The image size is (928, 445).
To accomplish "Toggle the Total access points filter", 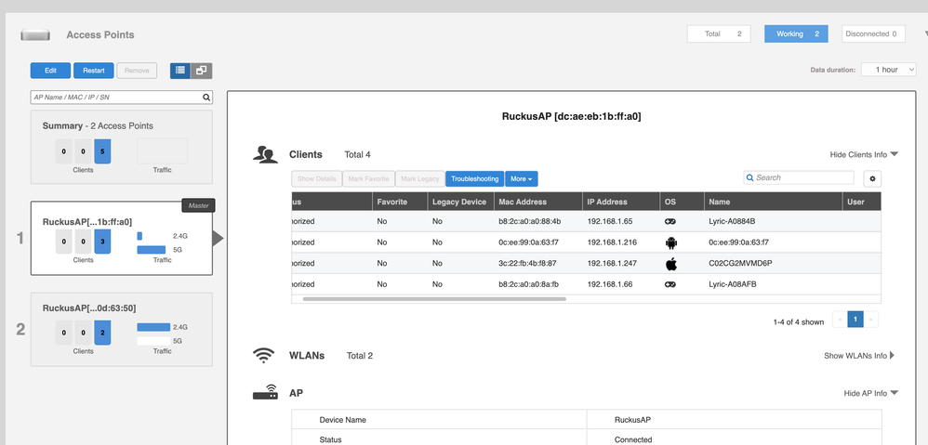I will click(719, 33).
